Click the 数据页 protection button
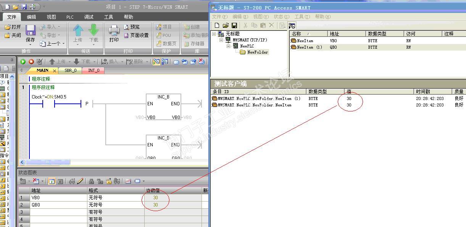The height and width of the screenshot is (227, 466). pos(166,44)
